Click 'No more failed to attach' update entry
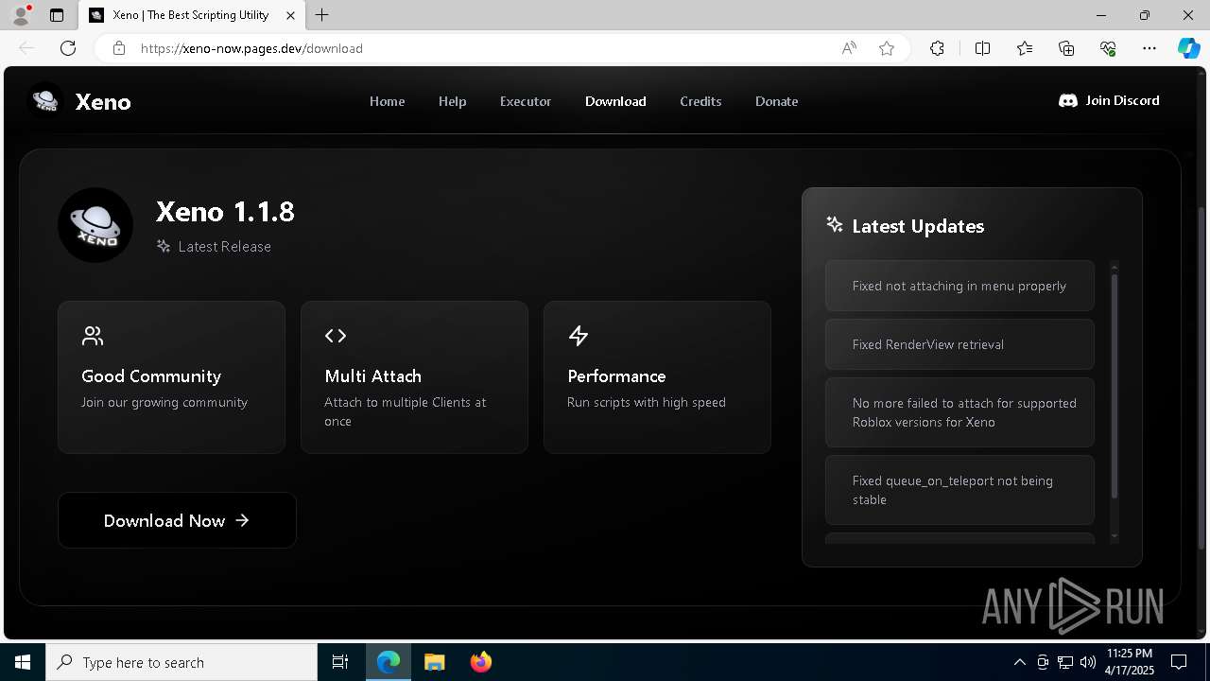This screenshot has height=681, width=1210. point(959,412)
